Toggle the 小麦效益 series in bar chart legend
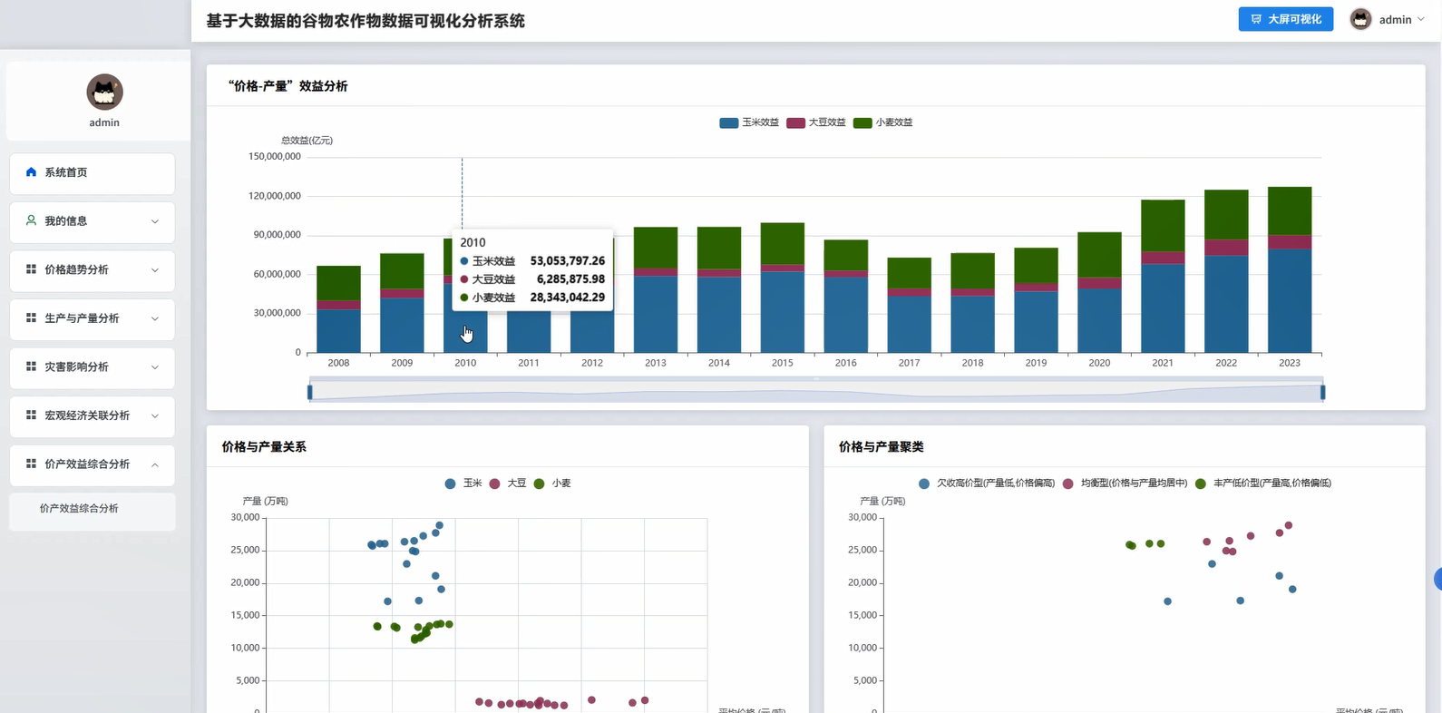The width and height of the screenshot is (1442, 713). (882, 122)
